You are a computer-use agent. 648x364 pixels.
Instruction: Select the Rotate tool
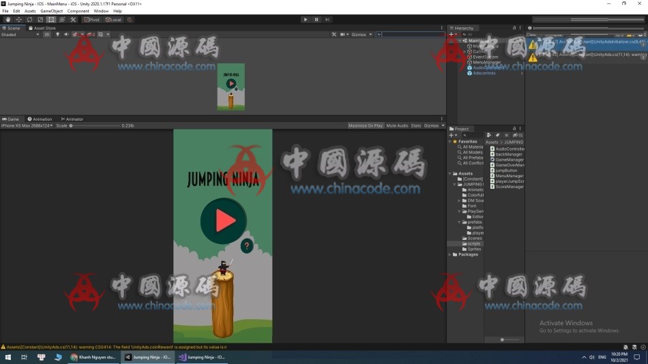(x=29, y=19)
